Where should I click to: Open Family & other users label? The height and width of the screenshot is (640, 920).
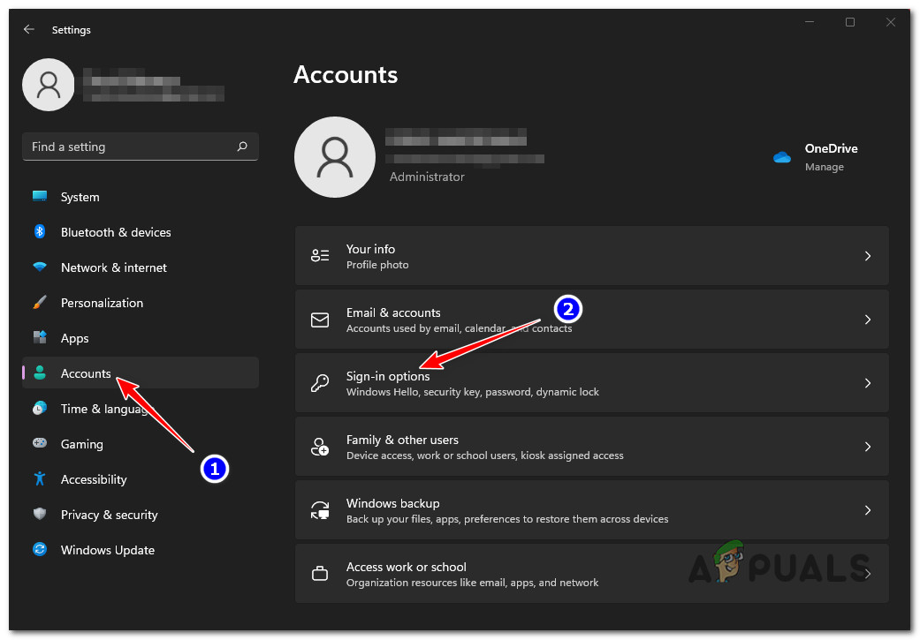coord(402,440)
